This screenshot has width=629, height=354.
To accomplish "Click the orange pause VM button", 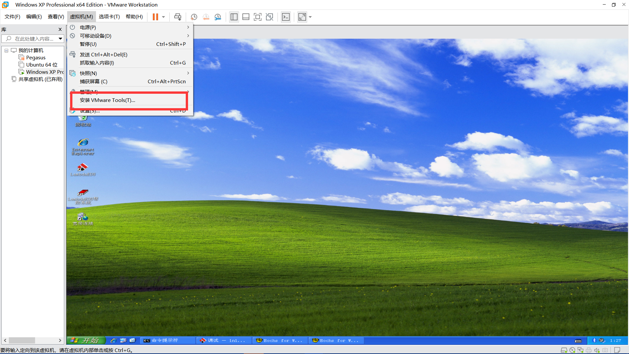I will point(155,17).
